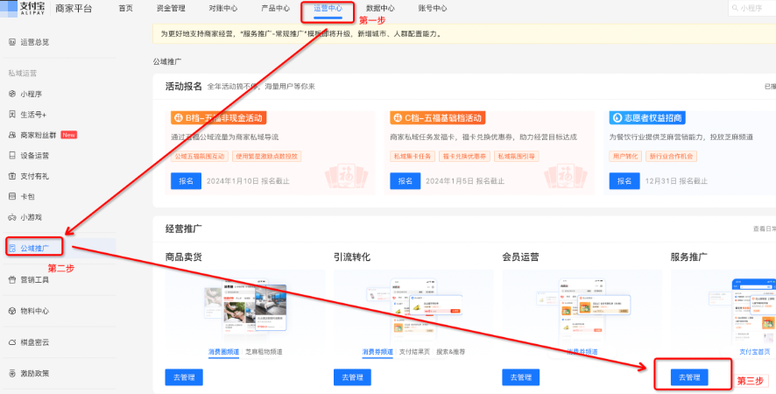Image resolution: width=776 pixels, height=394 pixels.
Task: Click 报名 for B档-五福非现金活动
Action: [186, 181]
